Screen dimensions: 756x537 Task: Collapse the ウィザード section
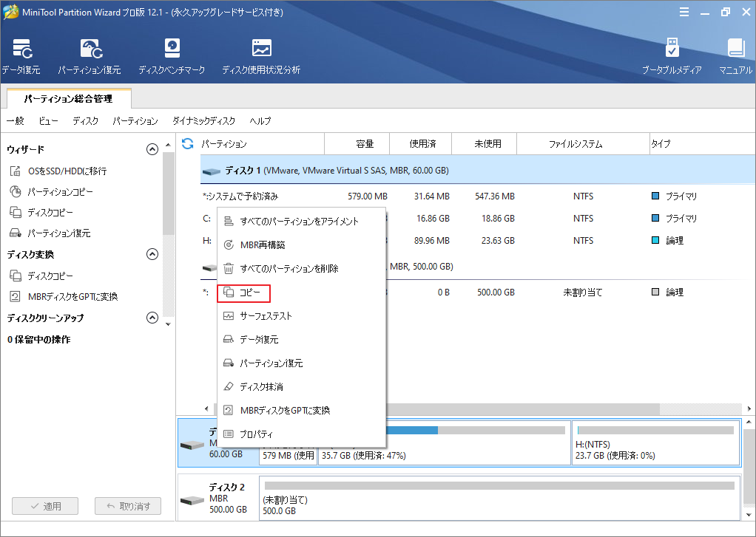pyautogui.click(x=152, y=149)
